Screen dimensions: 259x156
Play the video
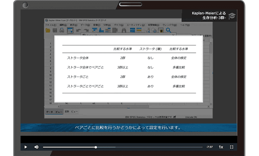(25, 147)
